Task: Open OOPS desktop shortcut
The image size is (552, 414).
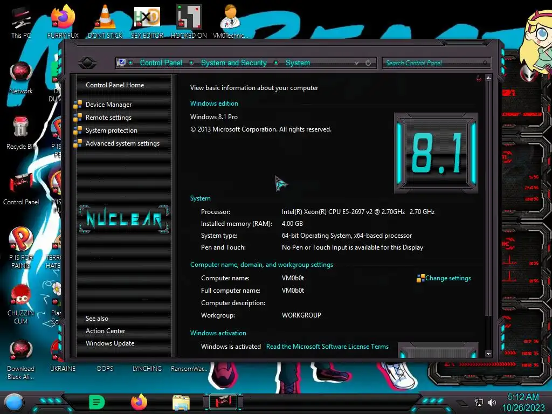Action: pyautogui.click(x=105, y=368)
